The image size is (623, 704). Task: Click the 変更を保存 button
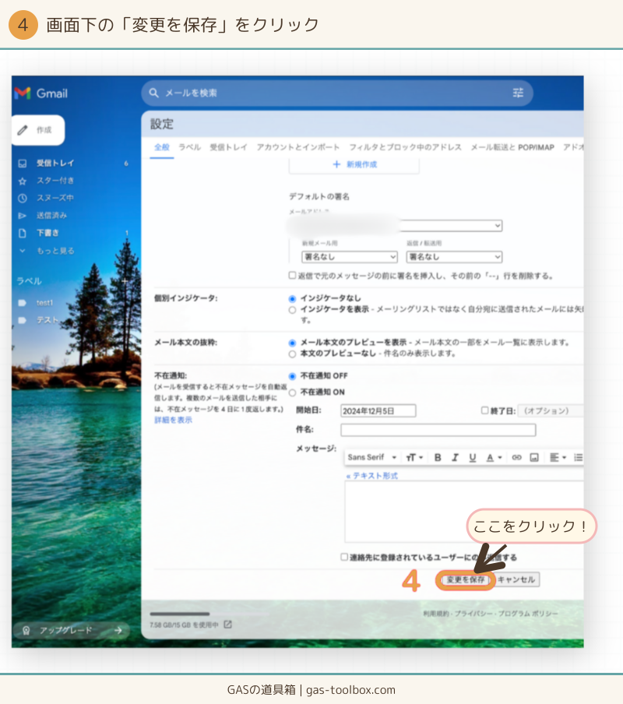coord(466,579)
